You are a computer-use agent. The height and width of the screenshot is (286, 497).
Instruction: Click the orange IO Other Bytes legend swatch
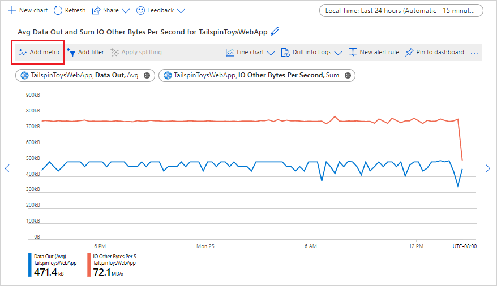[89, 265]
